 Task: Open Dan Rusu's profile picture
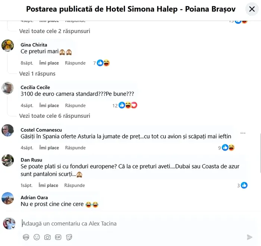coord(8,160)
